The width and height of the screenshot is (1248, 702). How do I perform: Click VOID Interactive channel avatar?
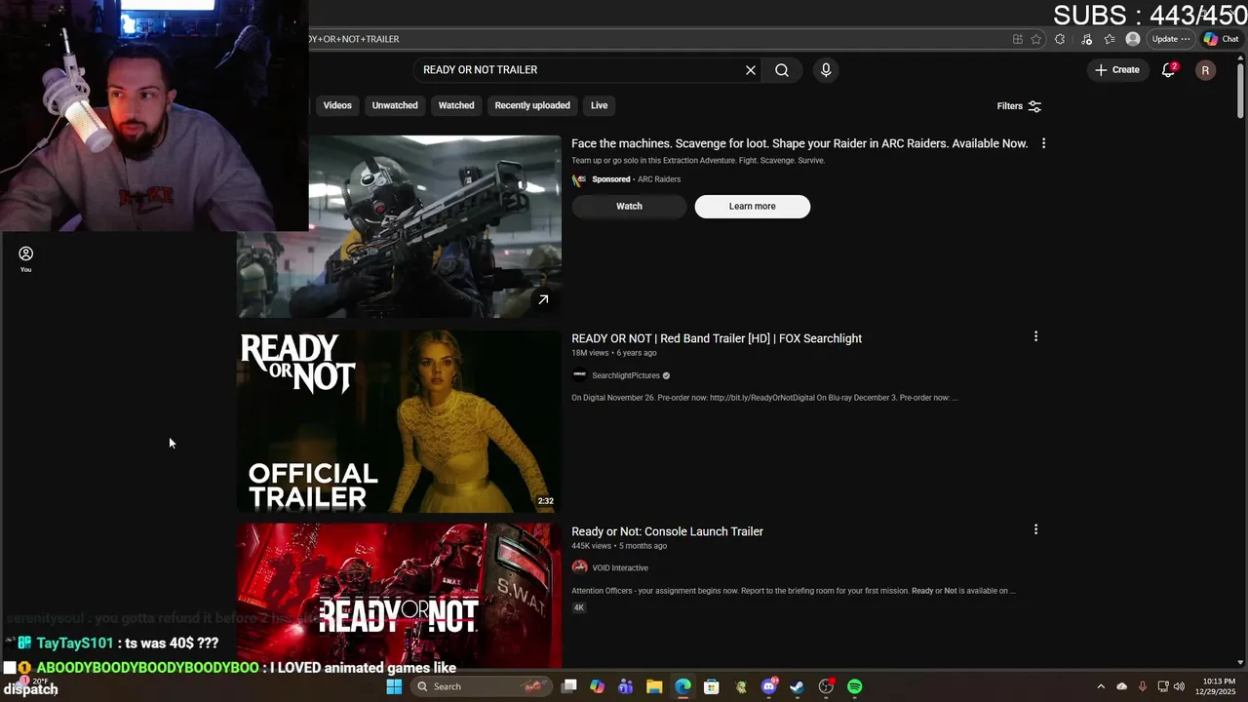point(579,567)
